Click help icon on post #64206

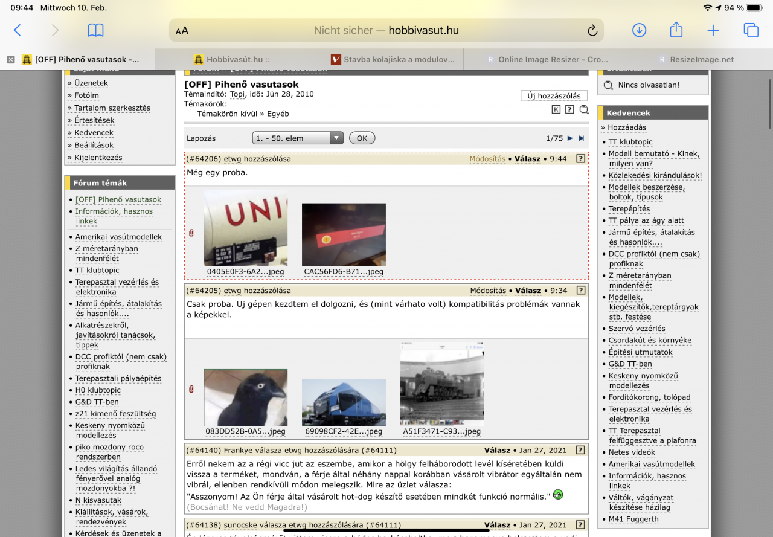pos(580,159)
